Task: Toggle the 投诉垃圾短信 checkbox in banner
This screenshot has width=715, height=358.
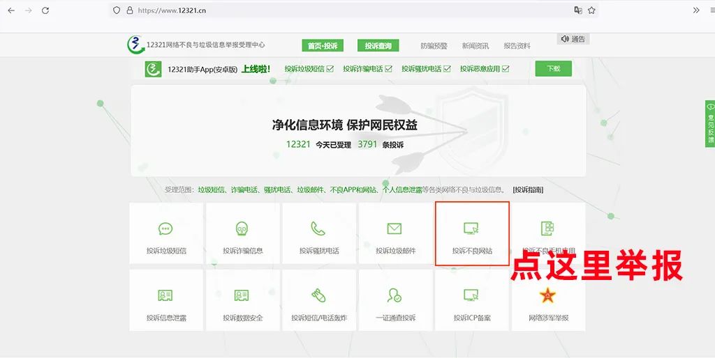Action: pos(330,69)
